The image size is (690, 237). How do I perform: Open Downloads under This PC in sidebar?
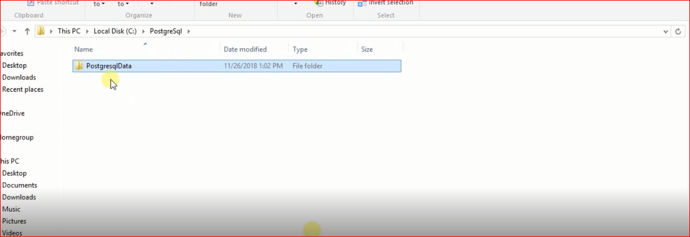19,197
